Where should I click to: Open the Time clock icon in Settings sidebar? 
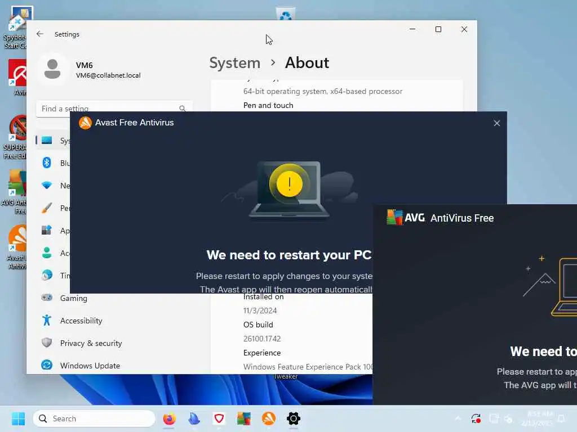click(x=47, y=275)
